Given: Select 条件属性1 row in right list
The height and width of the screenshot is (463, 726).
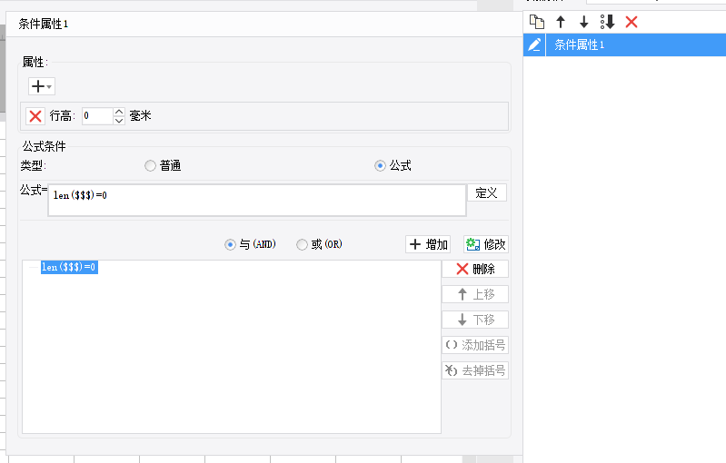Looking at the screenshot, I should [624, 44].
